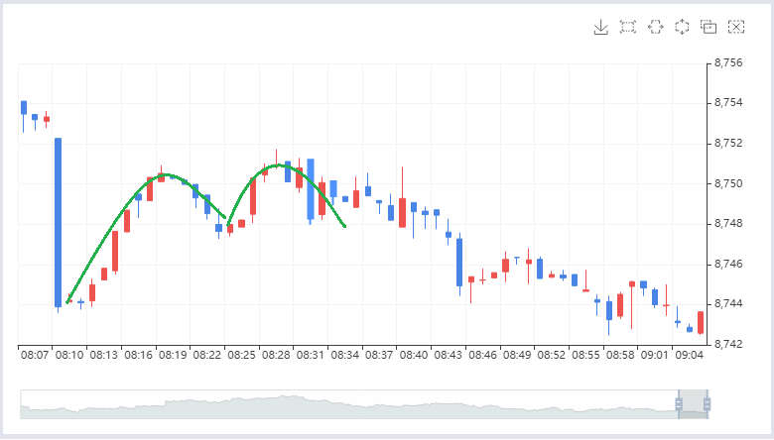
Task: Activate the rectangle brush selection tool
Action: [x=628, y=27]
